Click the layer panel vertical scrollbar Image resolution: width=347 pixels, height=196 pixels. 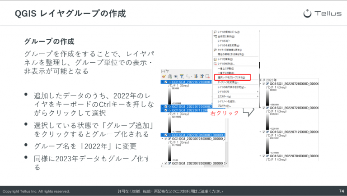(227, 141)
